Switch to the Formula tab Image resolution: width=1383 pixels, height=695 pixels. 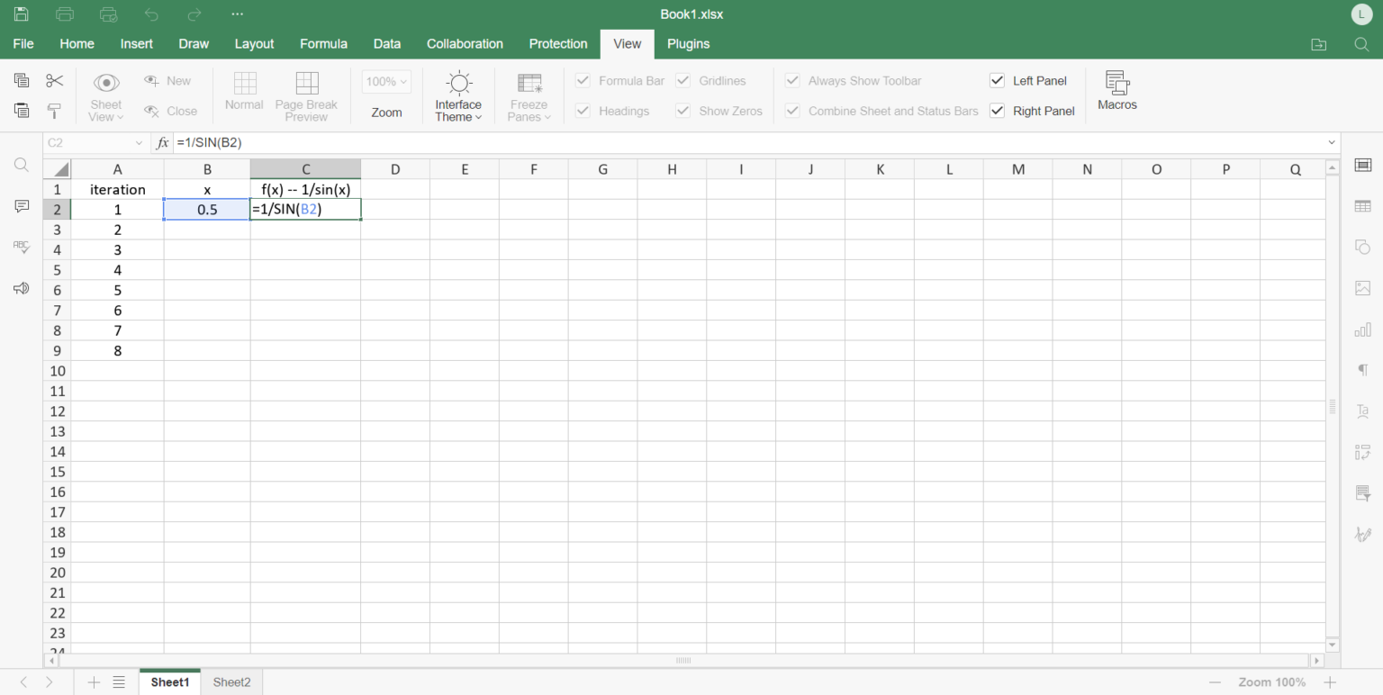[x=323, y=43]
